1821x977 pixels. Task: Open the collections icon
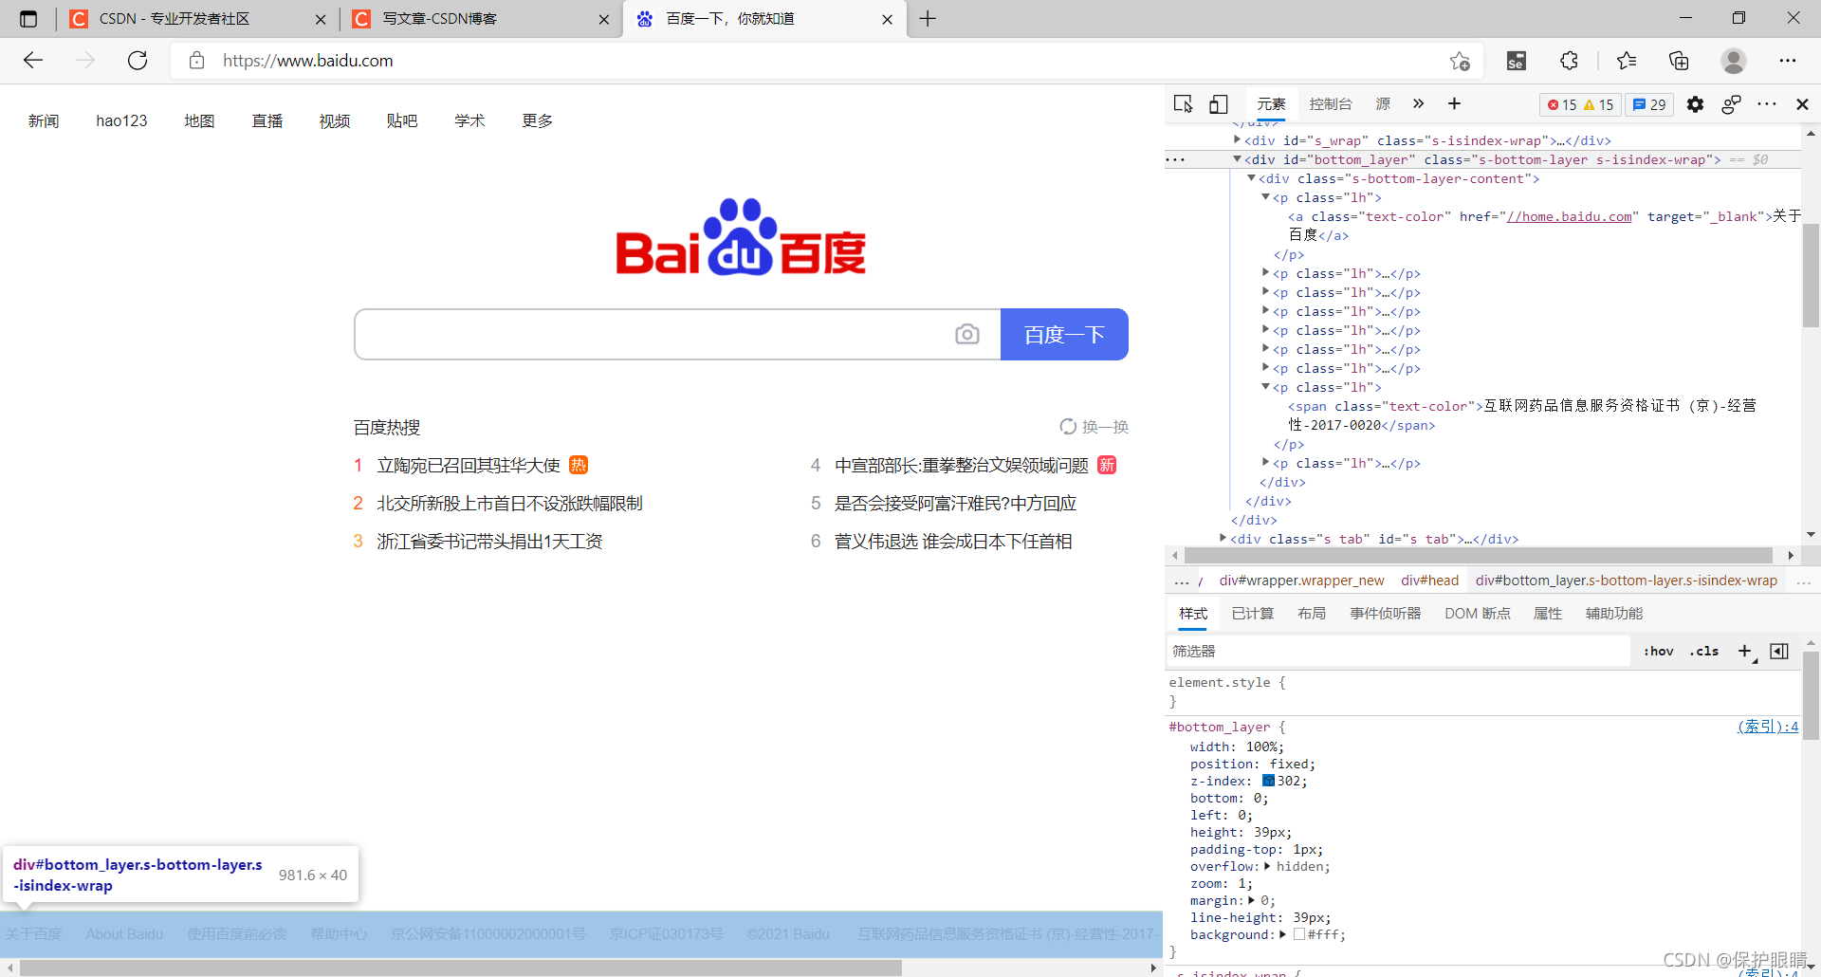click(x=1679, y=61)
